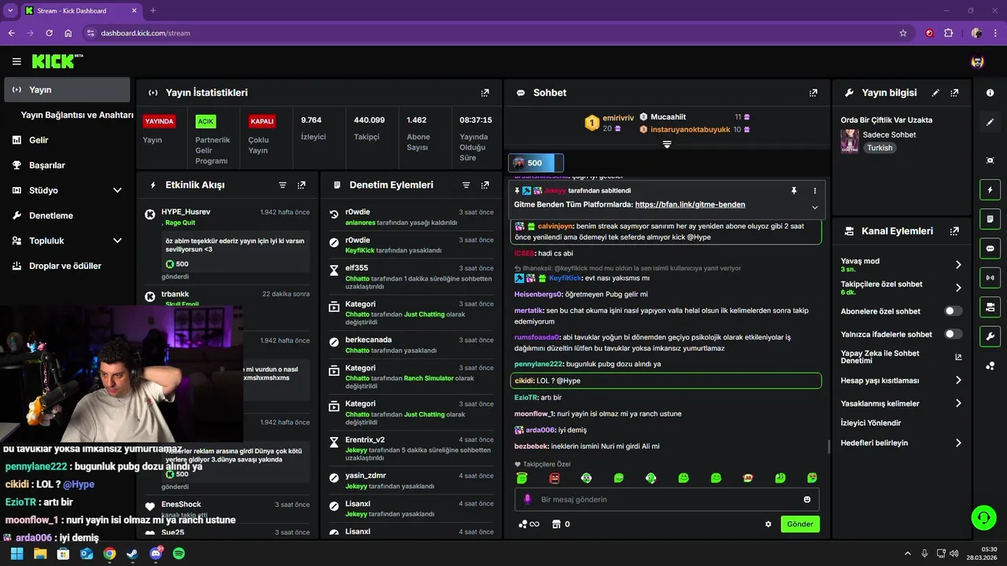The image size is (1007, 566).
Task: Toggle the channel actions rail icon
Action: (x=990, y=307)
